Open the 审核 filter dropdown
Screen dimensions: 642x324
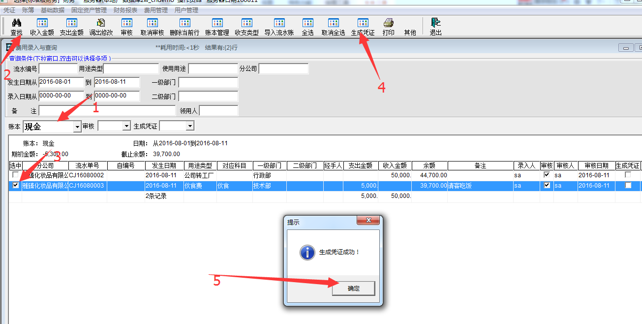126,127
